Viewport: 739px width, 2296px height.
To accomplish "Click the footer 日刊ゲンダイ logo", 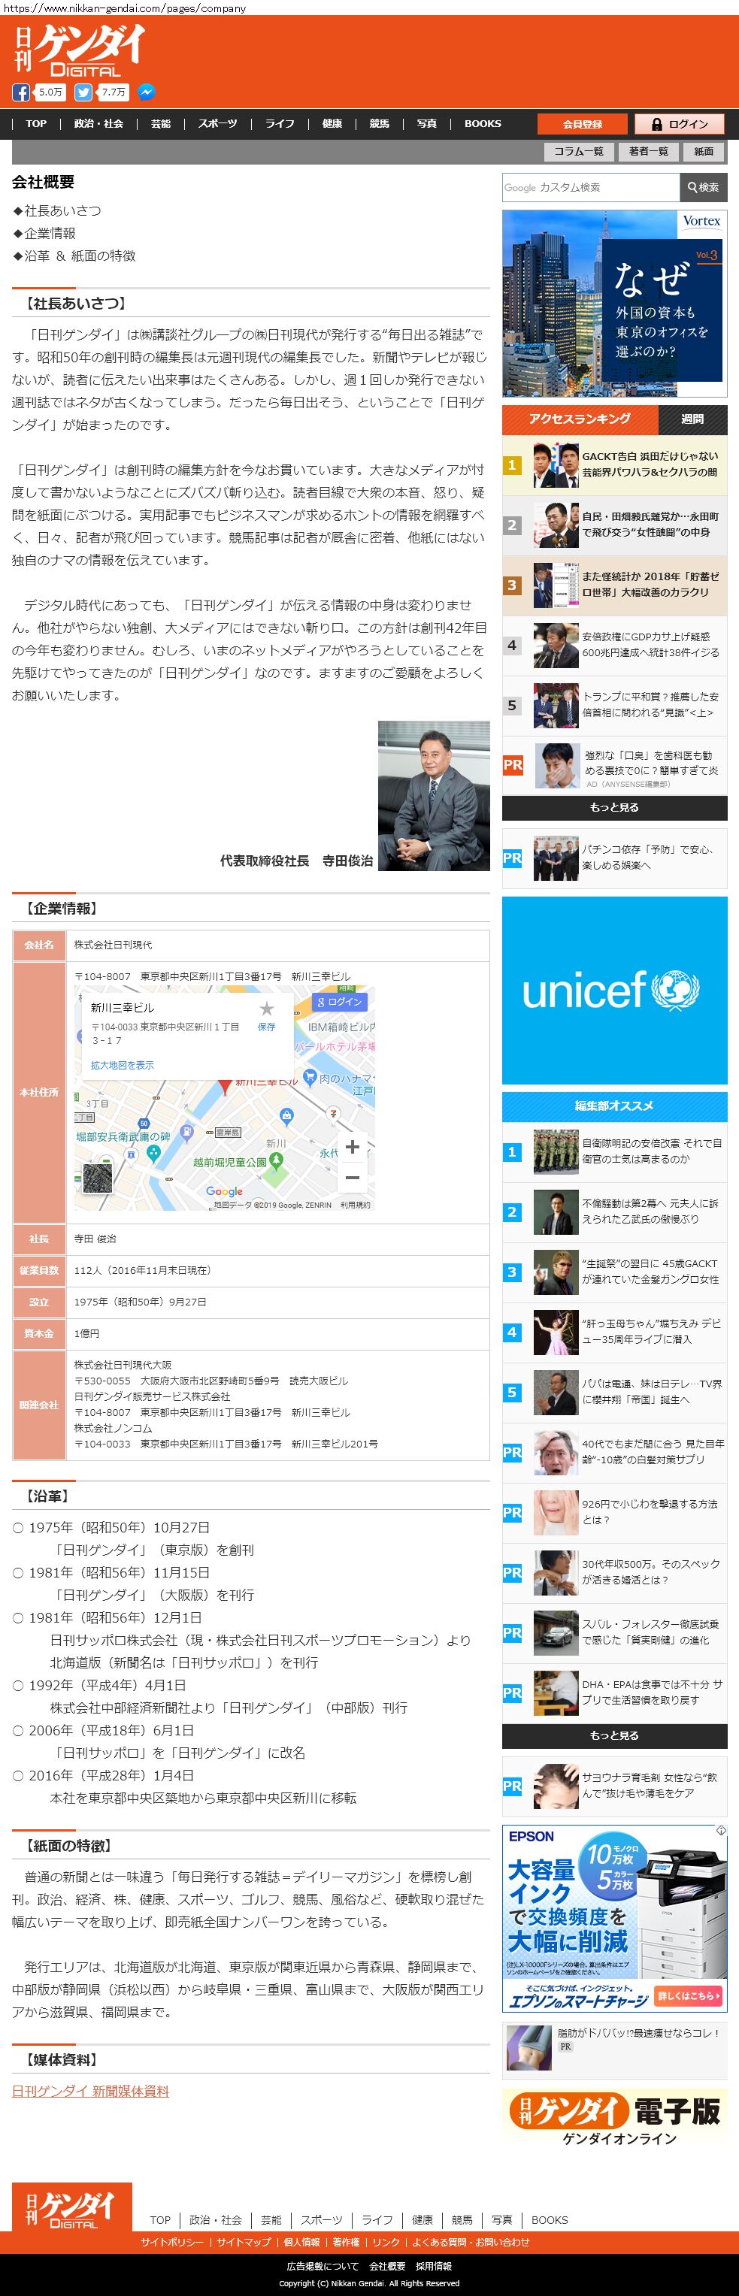I will point(71,2206).
